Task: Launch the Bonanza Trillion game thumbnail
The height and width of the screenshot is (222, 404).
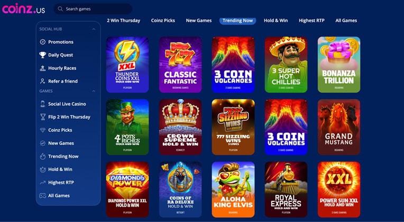Action: tap(339, 64)
